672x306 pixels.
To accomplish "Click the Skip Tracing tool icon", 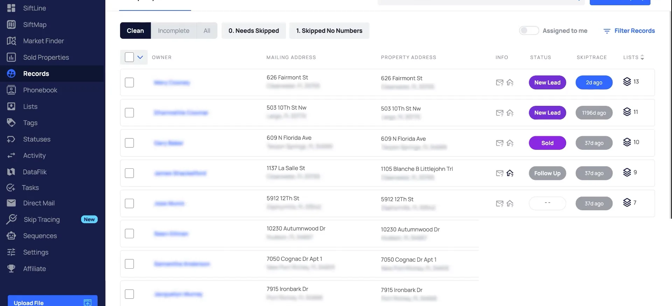I will [11, 219].
